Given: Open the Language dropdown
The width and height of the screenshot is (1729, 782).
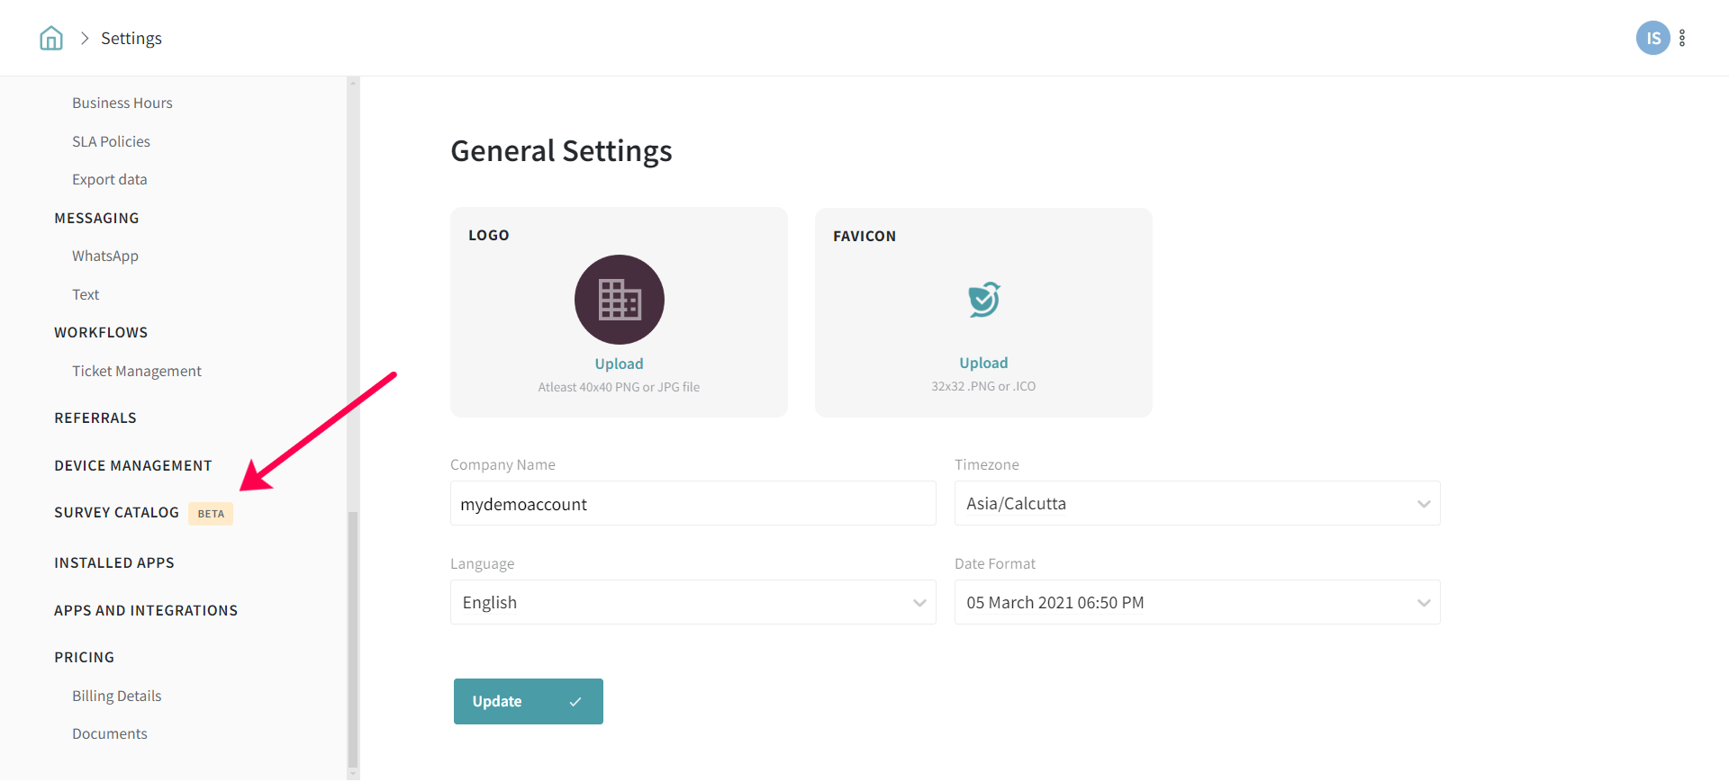Looking at the screenshot, I should click(693, 603).
